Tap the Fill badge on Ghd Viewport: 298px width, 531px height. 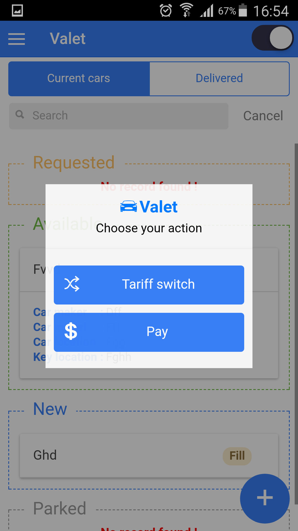(x=237, y=456)
